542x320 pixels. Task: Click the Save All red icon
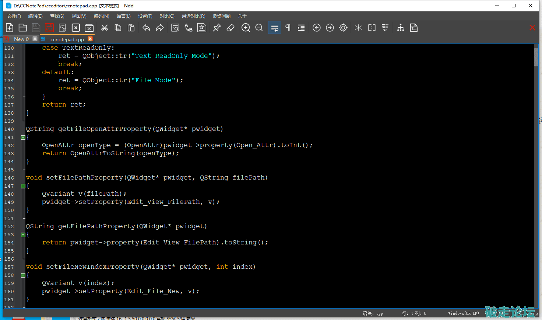(x=49, y=28)
